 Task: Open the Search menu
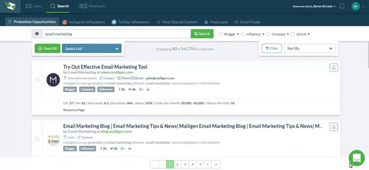(60, 6)
